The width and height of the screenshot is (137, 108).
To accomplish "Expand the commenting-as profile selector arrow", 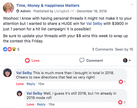I will coord(130,60).
